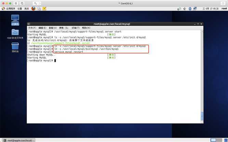This screenshot has width=228, height=142.
Task: Select the Computer desktop icon
Action: [15, 20]
